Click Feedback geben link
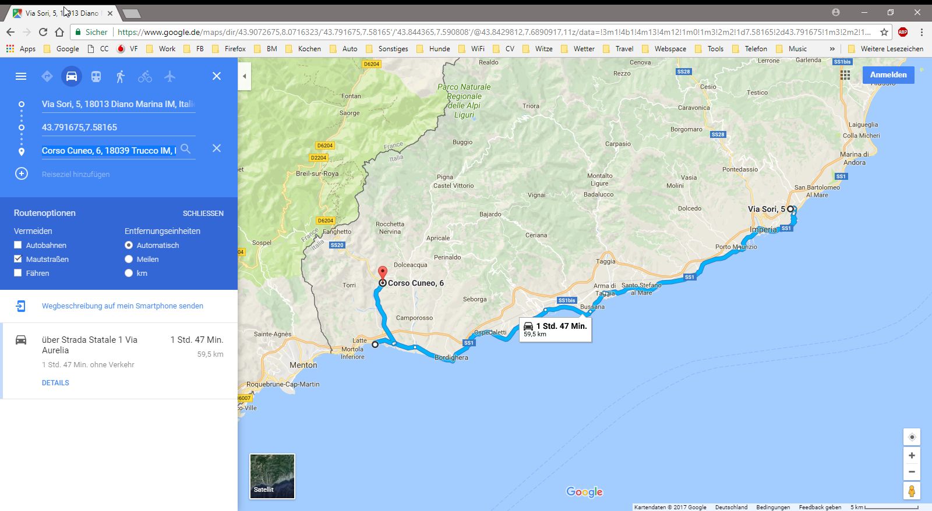 (820, 507)
